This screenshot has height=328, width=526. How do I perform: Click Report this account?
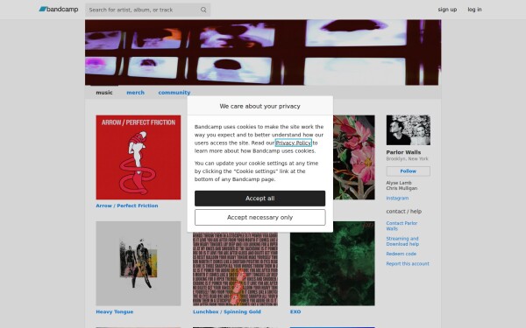tap(408, 264)
